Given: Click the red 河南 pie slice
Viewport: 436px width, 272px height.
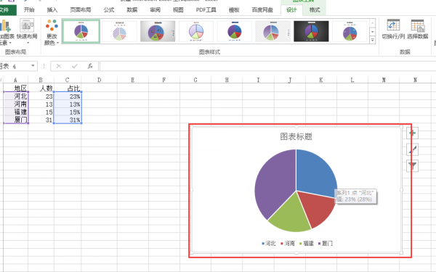Looking at the screenshot, I should click(x=317, y=208).
